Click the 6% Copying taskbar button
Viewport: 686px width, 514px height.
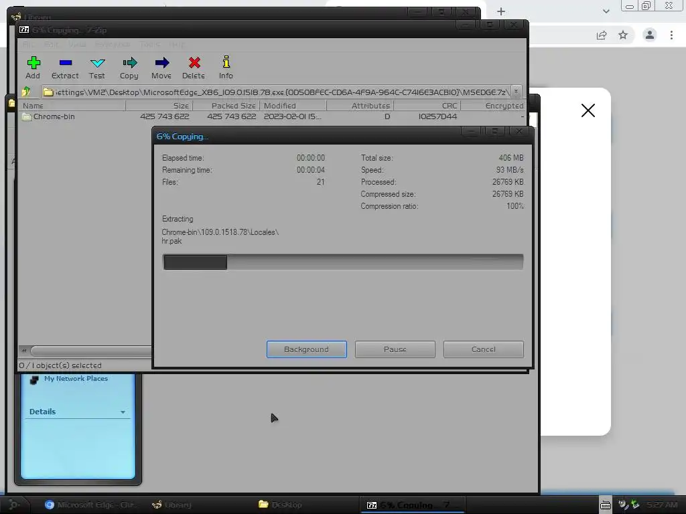(x=412, y=505)
